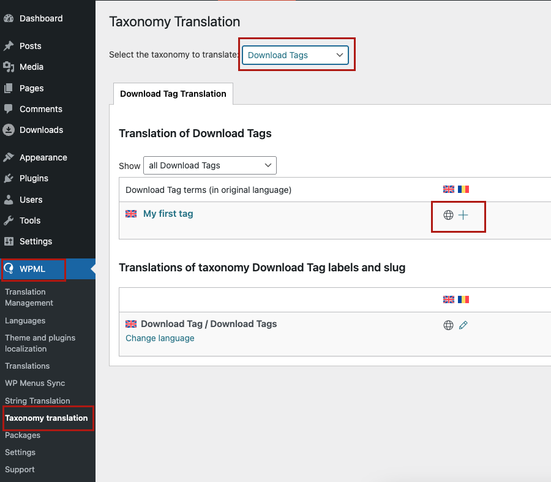Click the Romanian flag in labels table header
Image resolution: width=551 pixels, height=482 pixels.
pyautogui.click(x=463, y=299)
